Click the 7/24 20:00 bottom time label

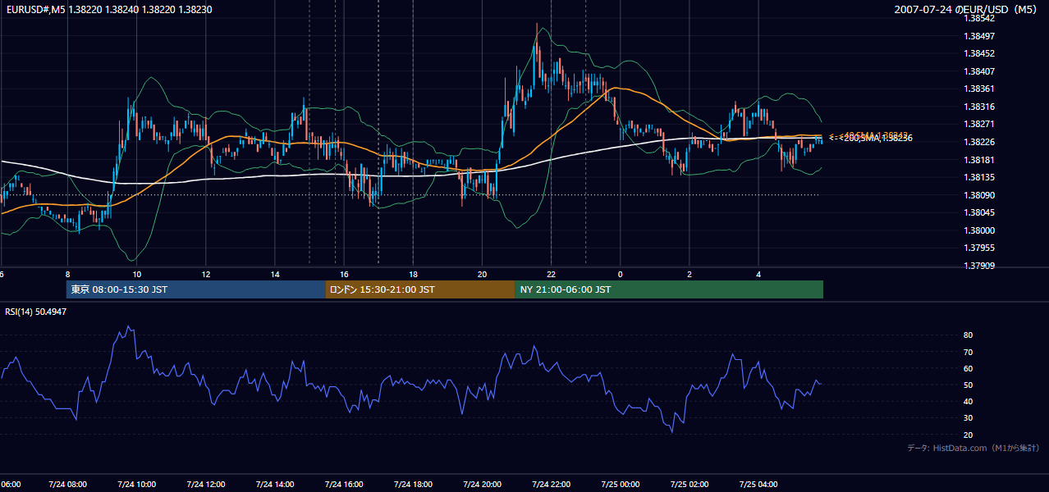pos(483,485)
